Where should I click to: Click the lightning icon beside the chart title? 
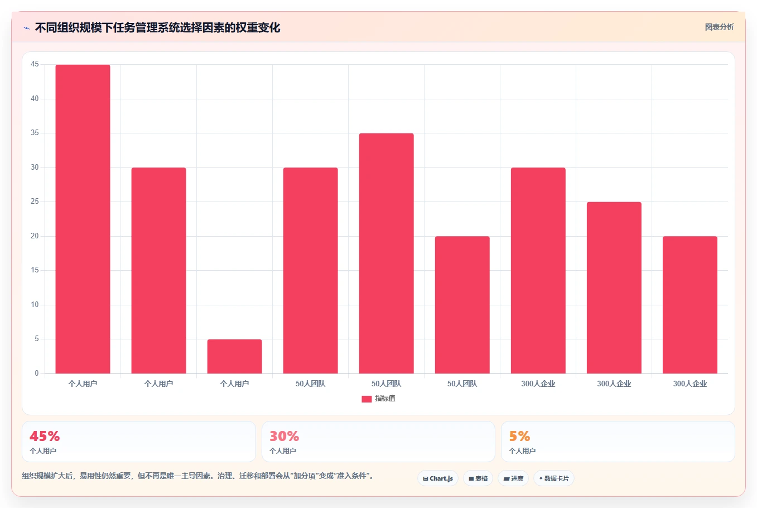point(26,28)
